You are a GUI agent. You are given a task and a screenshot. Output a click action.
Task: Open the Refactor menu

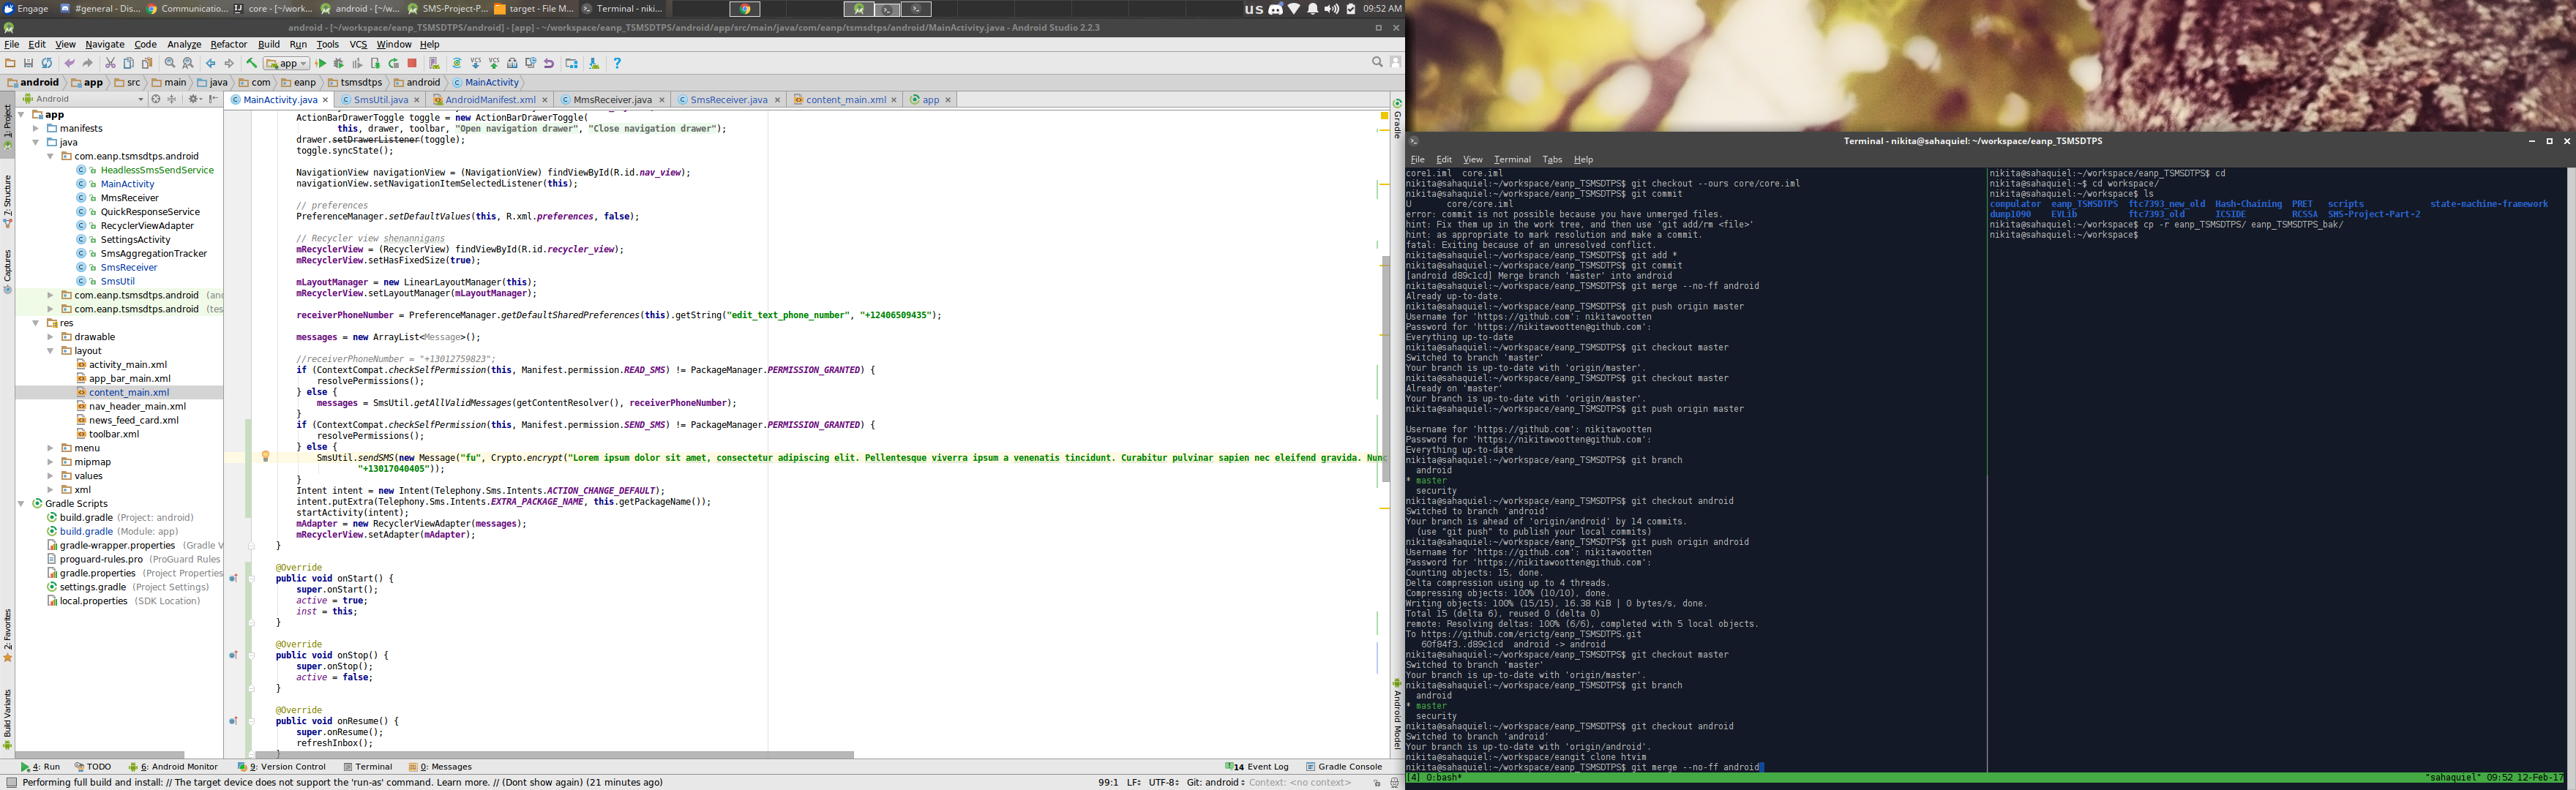pyautogui.click(x=228, y=44)
